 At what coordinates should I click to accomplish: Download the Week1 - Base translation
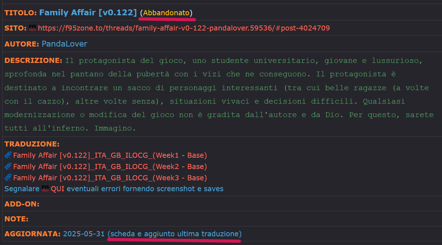[110, 156]
